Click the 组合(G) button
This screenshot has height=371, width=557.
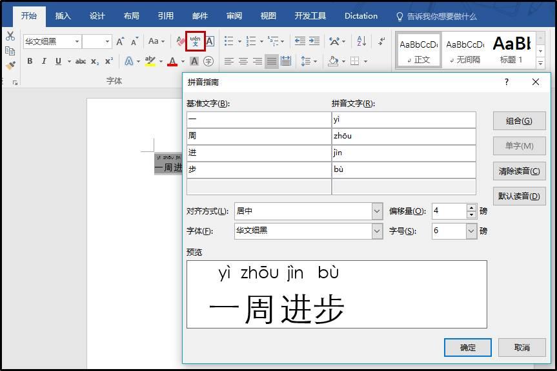pyautogui.click(x=520, y=120)
